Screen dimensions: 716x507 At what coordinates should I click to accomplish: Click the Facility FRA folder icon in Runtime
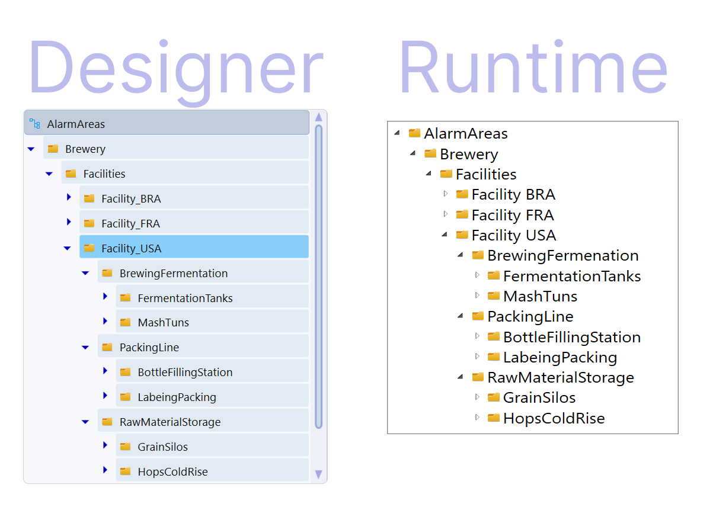[462, 214]
